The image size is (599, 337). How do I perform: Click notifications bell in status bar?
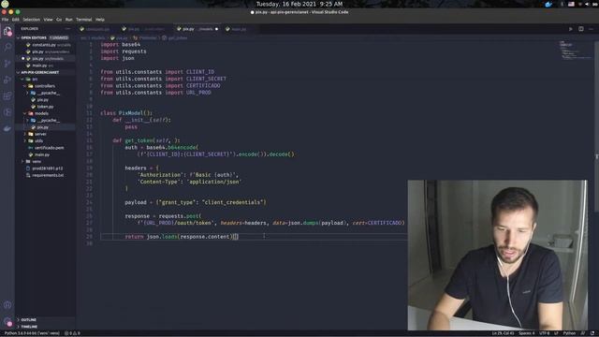coord(592,333)
